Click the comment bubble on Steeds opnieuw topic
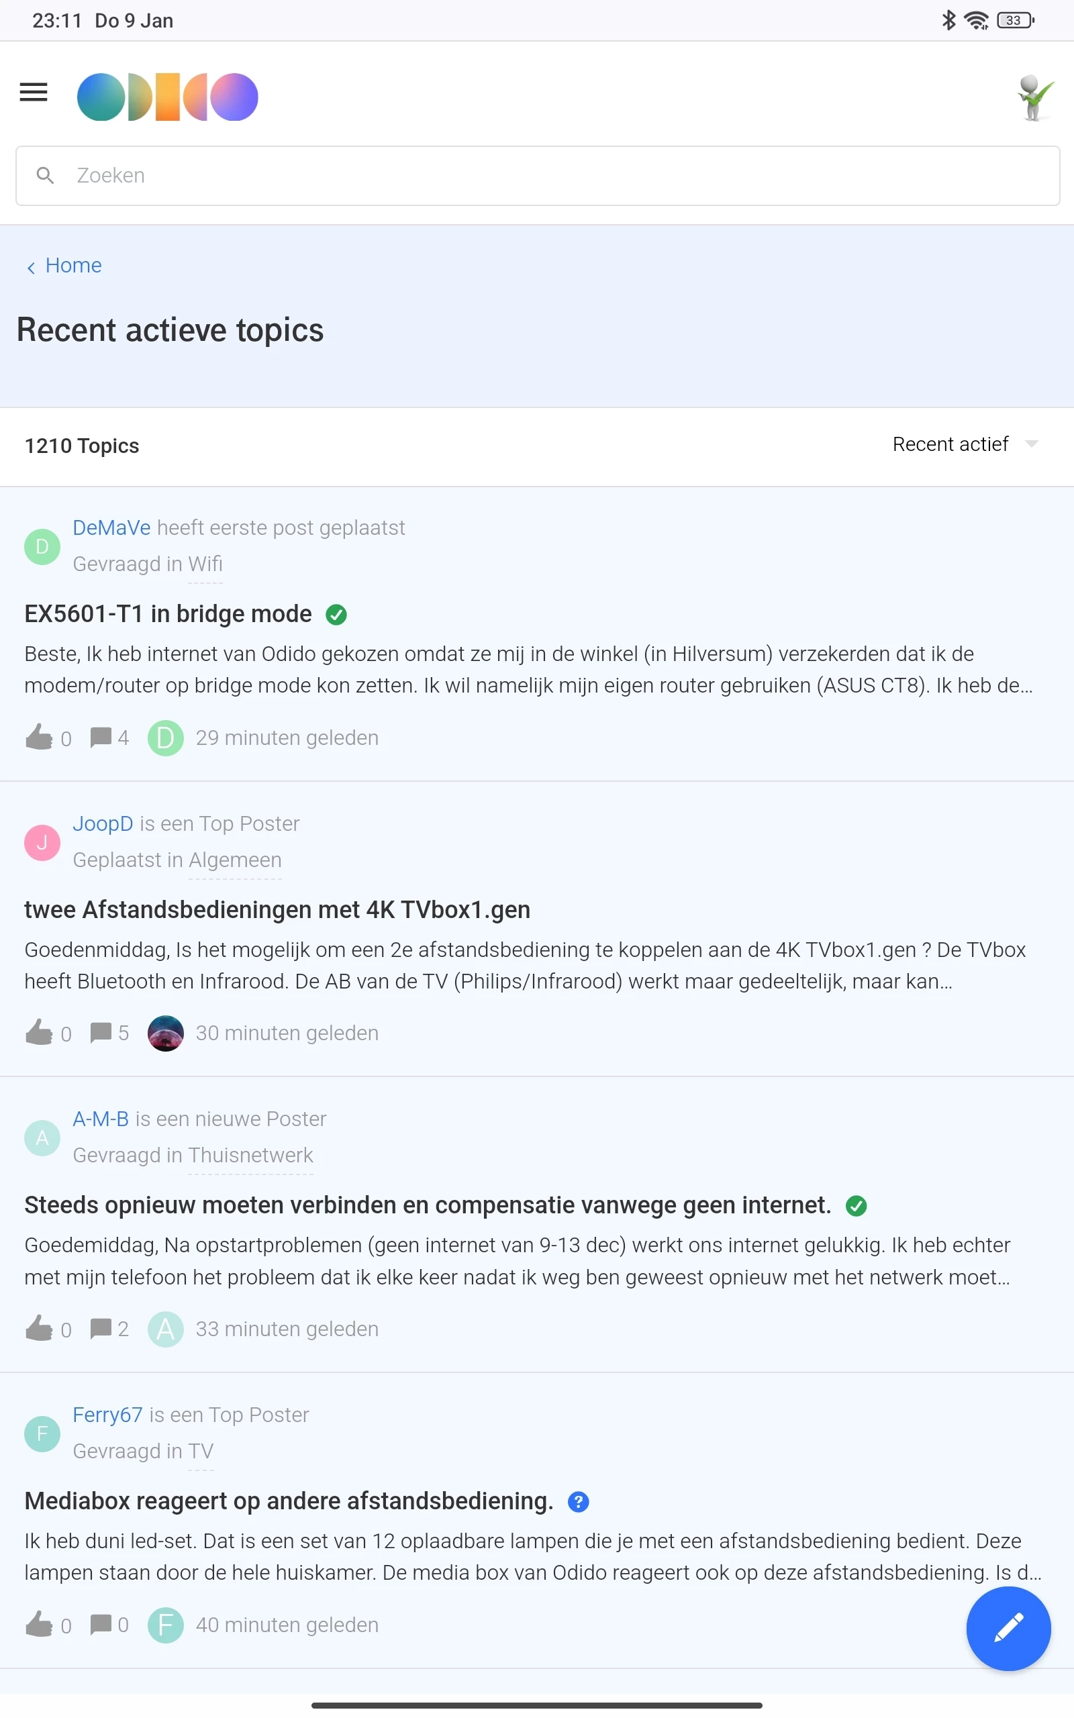 101,1328
